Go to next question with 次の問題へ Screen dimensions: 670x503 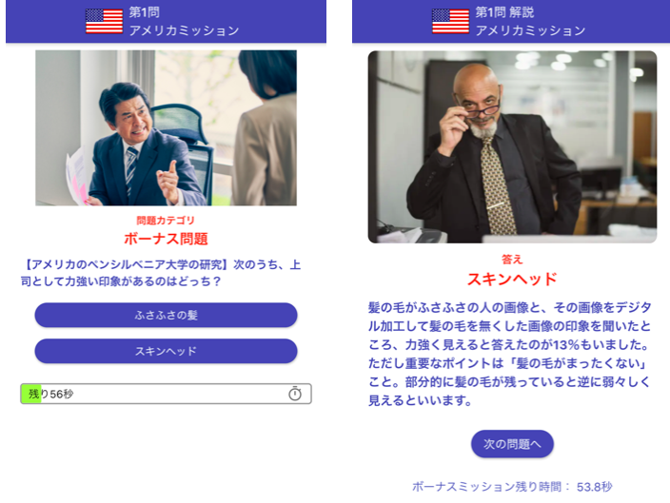512,444
